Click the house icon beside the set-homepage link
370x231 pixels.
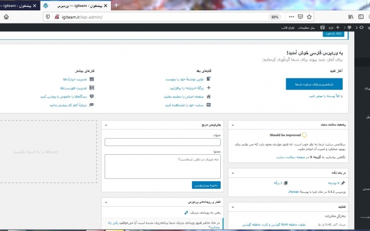point(209,96)
